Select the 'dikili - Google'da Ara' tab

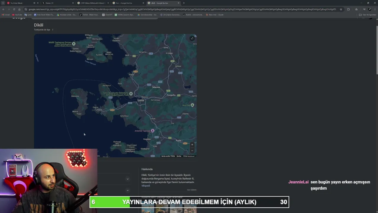click(x=163, y=3)
